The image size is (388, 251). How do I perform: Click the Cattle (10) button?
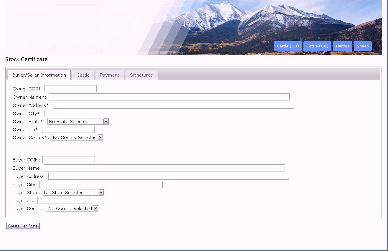[288, 46]
